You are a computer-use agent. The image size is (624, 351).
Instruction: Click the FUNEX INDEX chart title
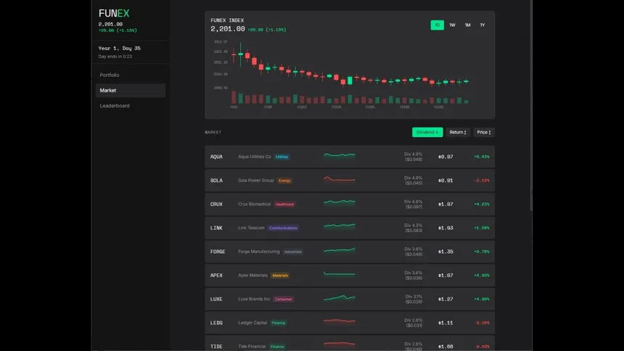pyautogui.click(x=227, y=20)
